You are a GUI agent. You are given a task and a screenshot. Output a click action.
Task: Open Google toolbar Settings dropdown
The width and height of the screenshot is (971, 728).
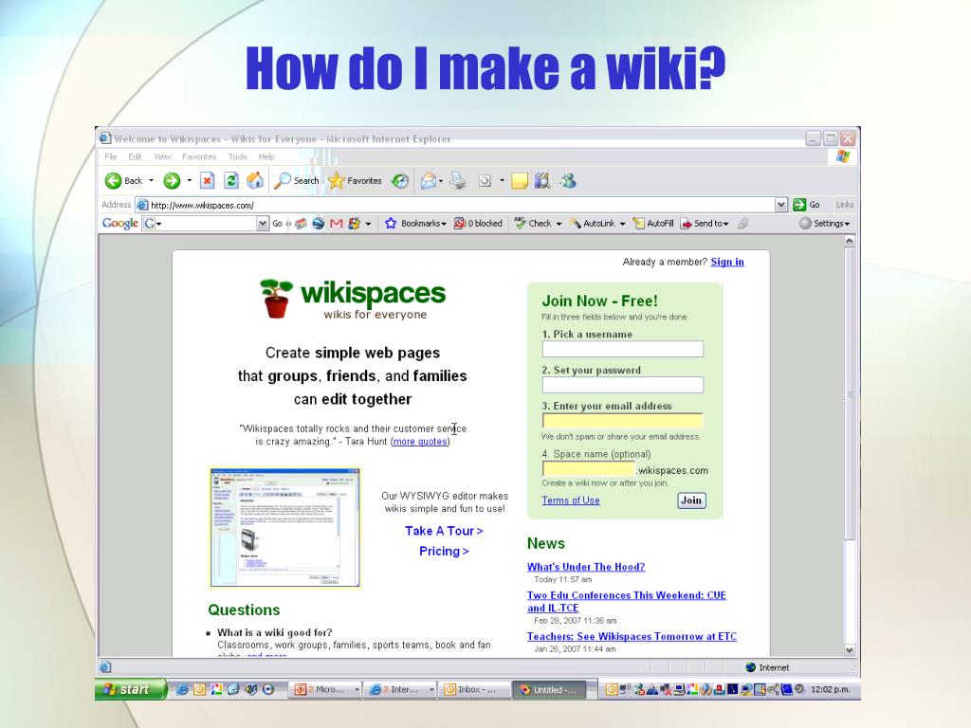824,224
